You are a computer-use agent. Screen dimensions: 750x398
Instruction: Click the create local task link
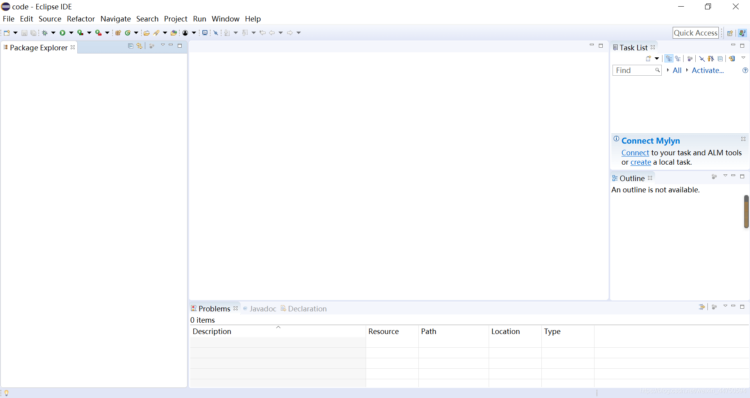click(x=641, y=162)
